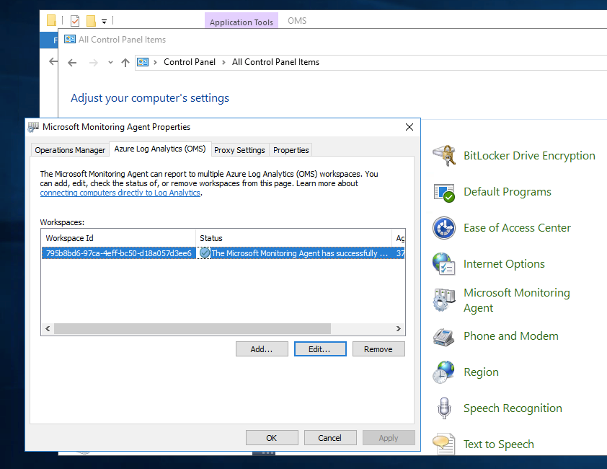The height and width of the screenshot is (469, 607).
Task: Click the Add... workspace button
Action: point(262,349)
